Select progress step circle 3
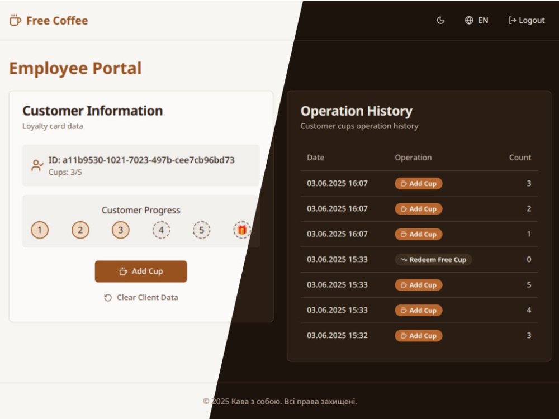Image resolution: width=559 pixels, height=419 pixels. (x=121, y=230)
